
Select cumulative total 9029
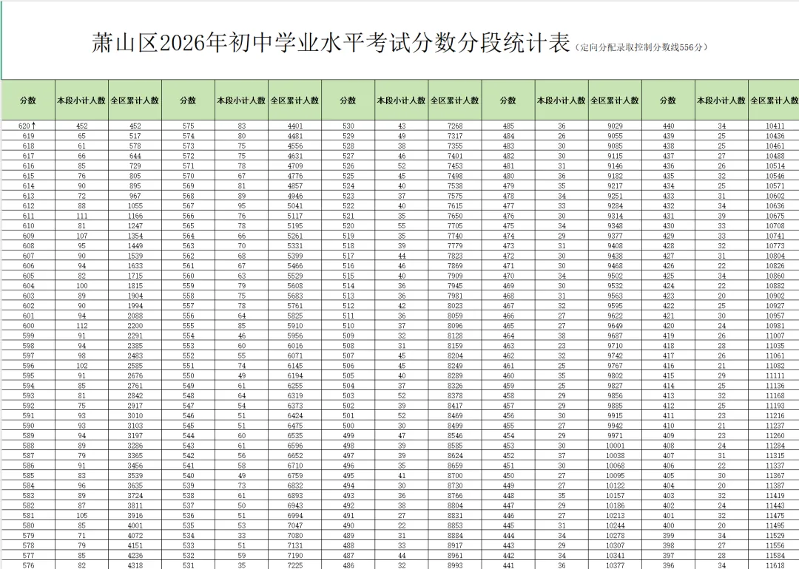click(x=615, y=126)
